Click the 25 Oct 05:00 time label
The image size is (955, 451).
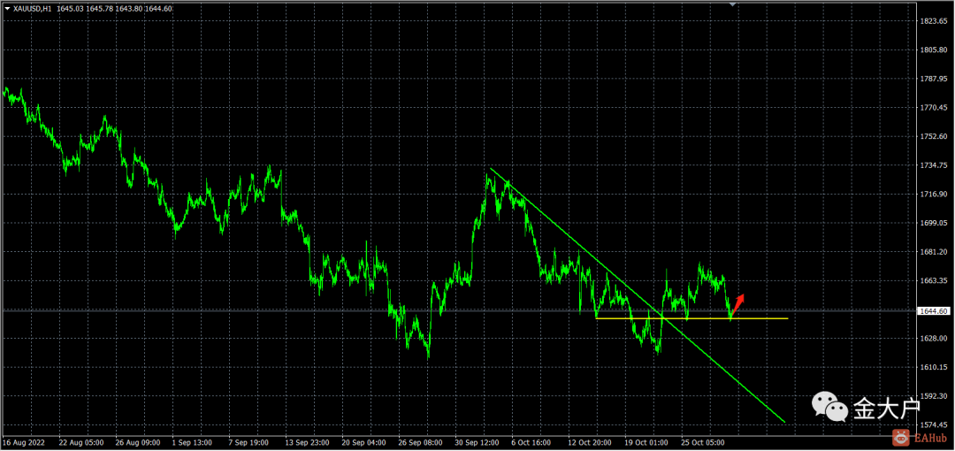[704, 442]
